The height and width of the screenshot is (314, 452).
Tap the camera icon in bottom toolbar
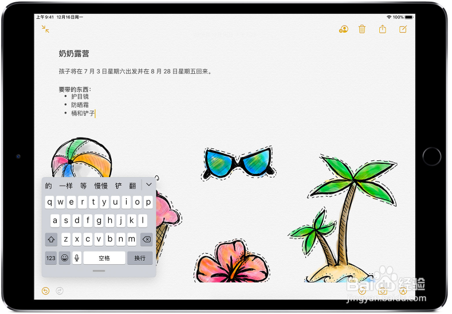coord(383,291)
